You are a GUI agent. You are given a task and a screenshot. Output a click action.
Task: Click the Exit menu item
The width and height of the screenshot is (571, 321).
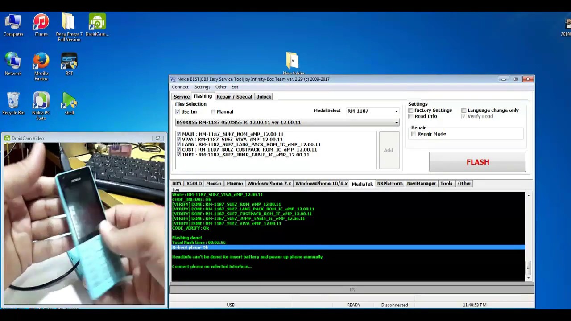tap(235, 87)
